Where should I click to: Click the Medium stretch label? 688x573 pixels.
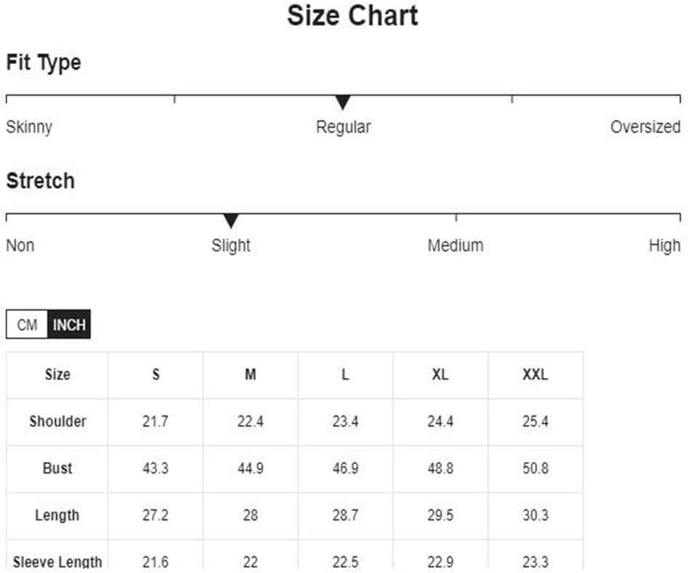click(456, 245)
